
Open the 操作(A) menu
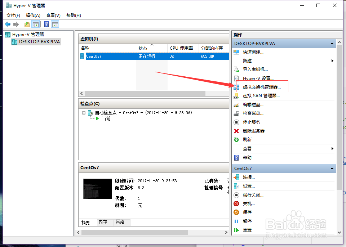click(33, 15)
